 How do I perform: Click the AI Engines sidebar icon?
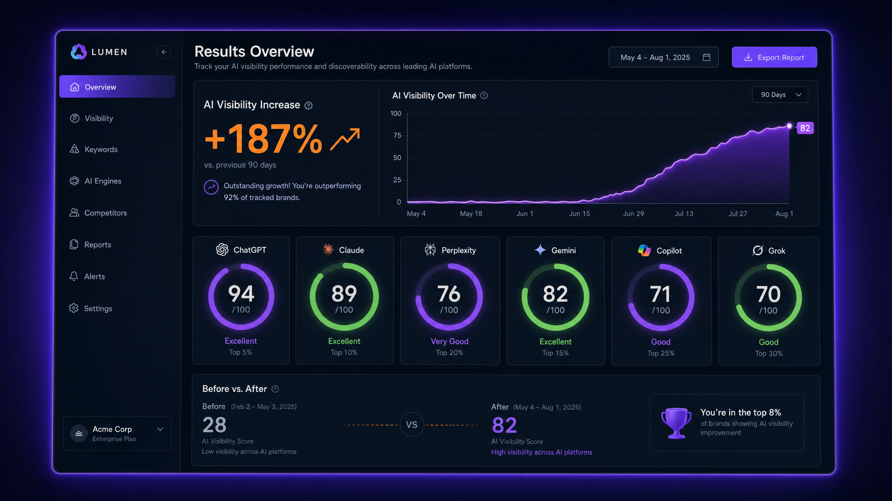[74, 181]
